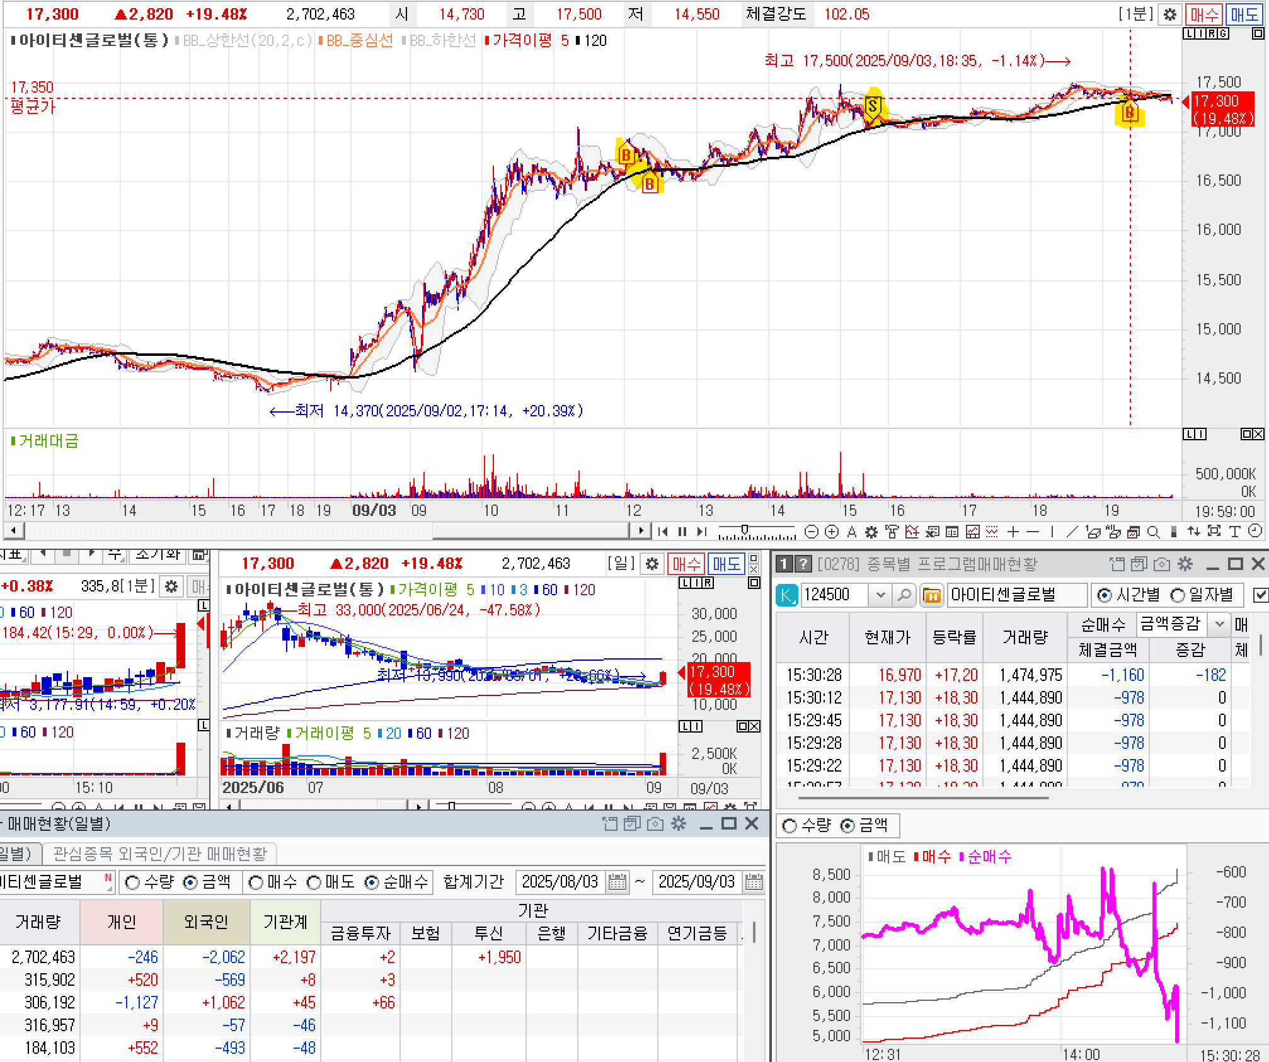Open calendar for start date 2025/08/03
This screenshot has height=1062, width=1269.
(x=617, y=882)
